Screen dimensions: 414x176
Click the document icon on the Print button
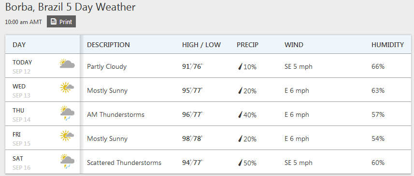[x=53, y=22]
